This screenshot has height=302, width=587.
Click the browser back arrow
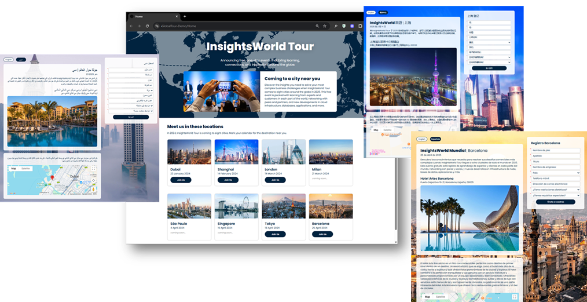tap(131, 26)
